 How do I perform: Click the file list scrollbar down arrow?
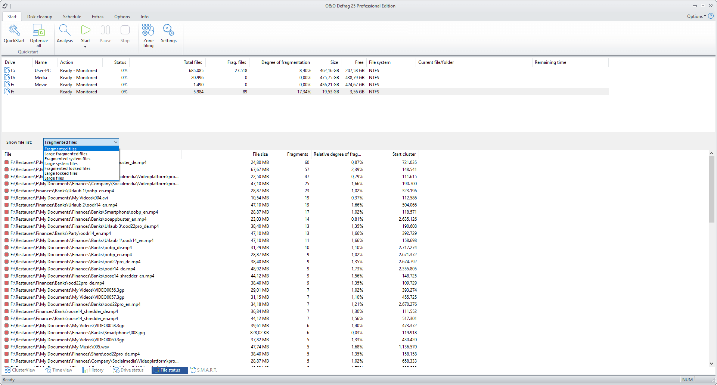point(711,363)
